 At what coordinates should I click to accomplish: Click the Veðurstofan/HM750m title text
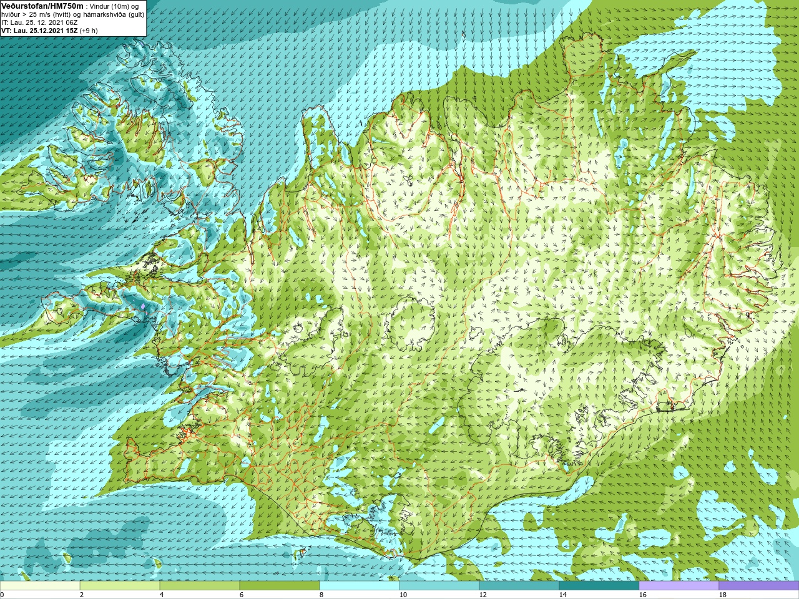tap(42, 6)
